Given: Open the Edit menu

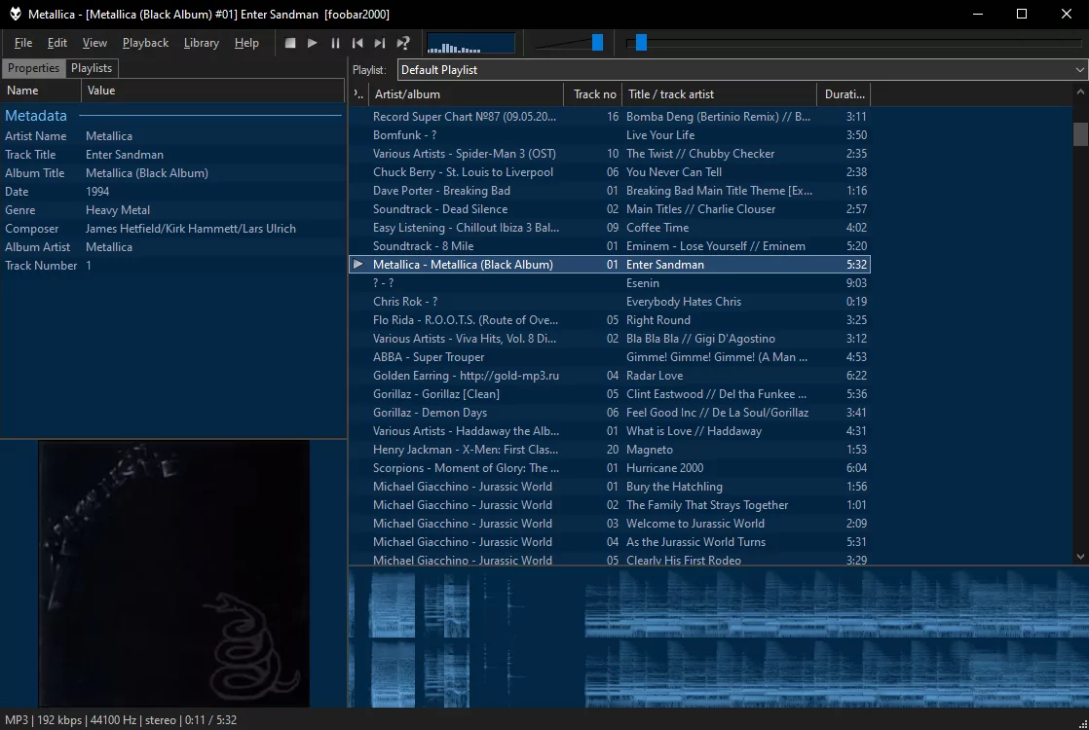Looking at the screenshot, I should [56, 43].
